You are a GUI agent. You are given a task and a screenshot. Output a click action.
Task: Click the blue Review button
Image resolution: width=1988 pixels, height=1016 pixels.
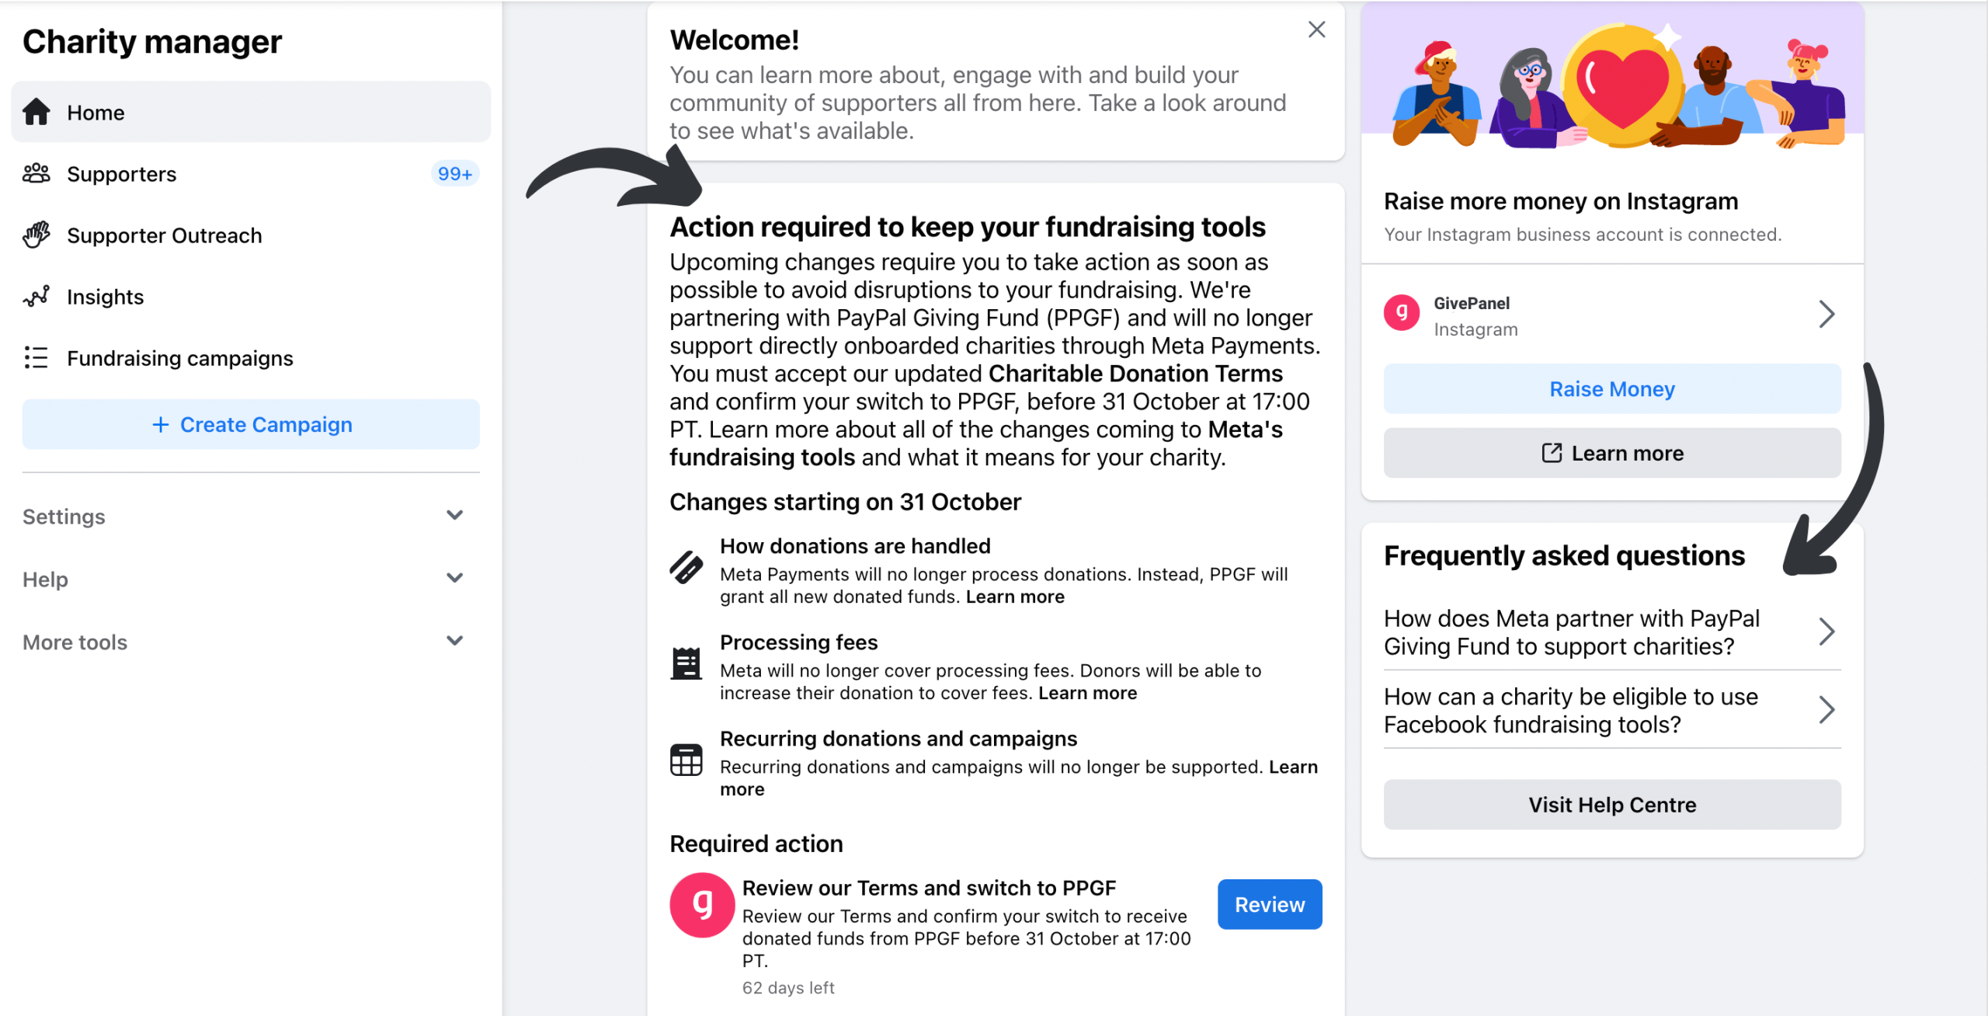[1270, 904]
